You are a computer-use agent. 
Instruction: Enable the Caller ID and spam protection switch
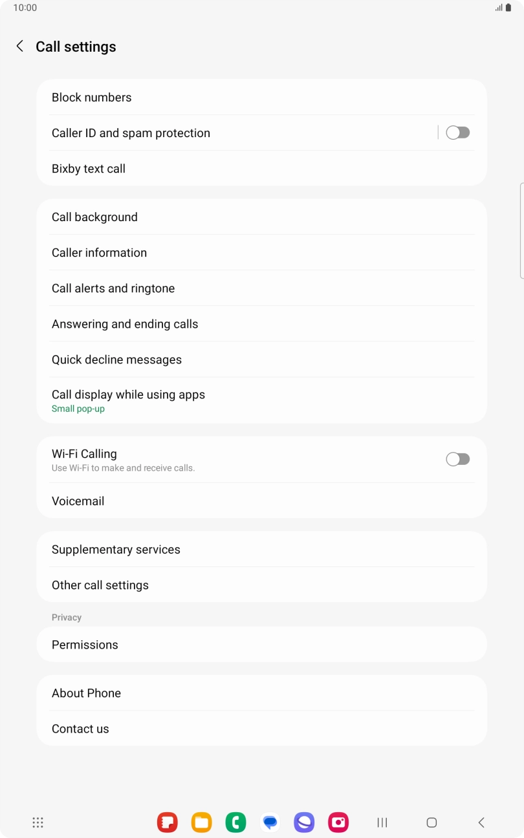(x=457, y=133)
